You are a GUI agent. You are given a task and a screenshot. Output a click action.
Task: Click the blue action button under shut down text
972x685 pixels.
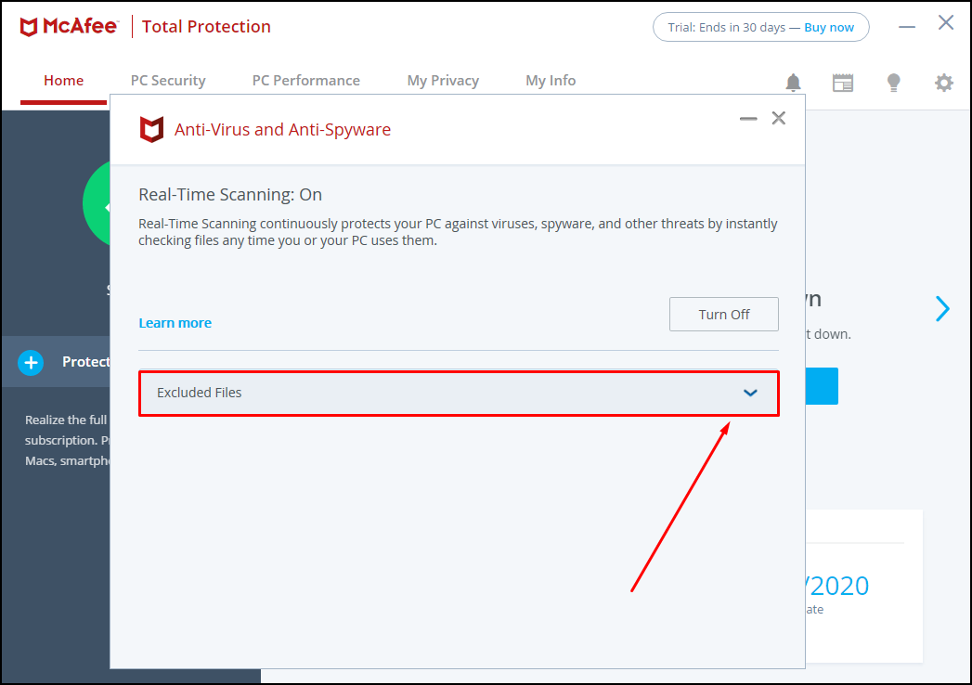(x=822, y=386)
